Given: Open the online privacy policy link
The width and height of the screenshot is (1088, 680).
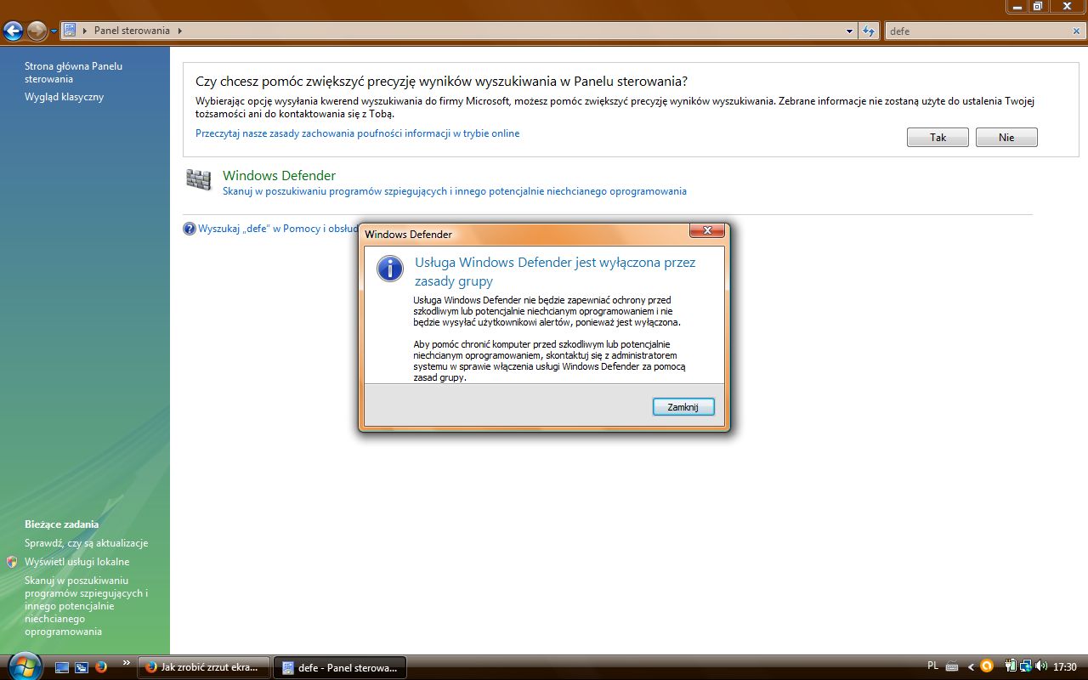Looking at the screenshot, I should pyautogui.click(x=357, y=133).
